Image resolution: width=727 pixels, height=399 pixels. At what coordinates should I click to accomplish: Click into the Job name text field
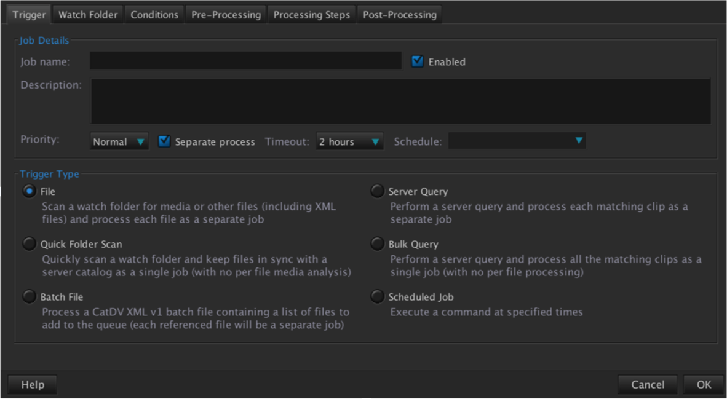[245, 61]
